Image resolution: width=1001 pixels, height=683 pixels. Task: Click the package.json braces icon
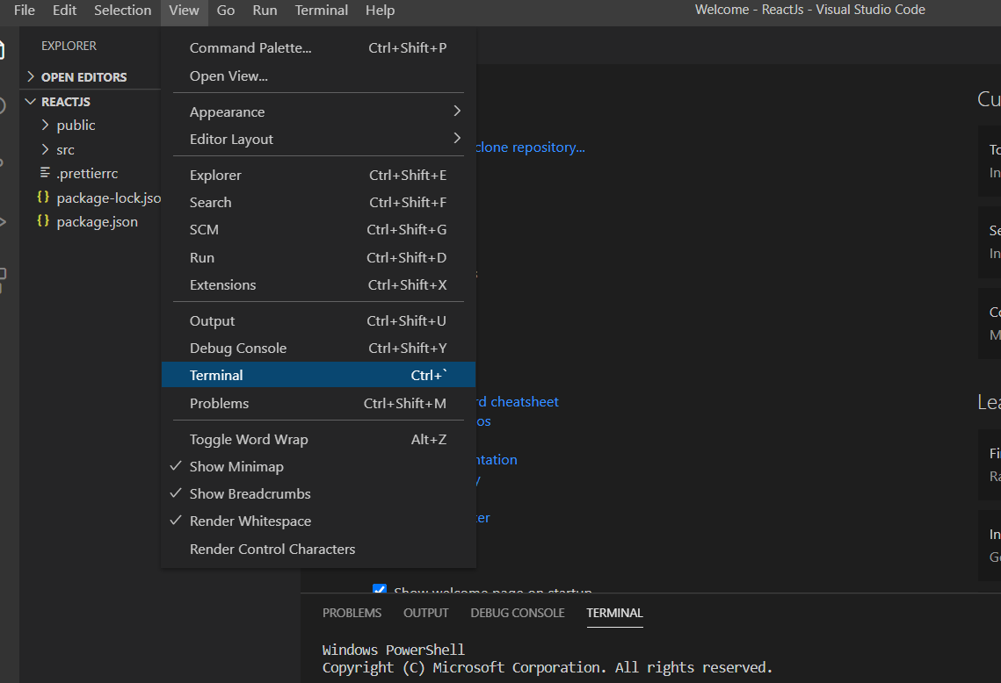tap(43, 220)
